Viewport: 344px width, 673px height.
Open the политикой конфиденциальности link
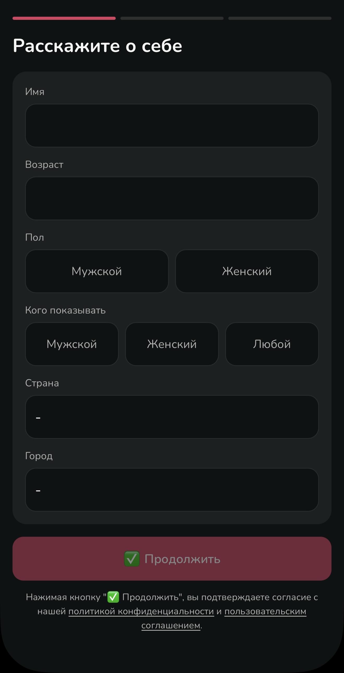click(141, 611)
